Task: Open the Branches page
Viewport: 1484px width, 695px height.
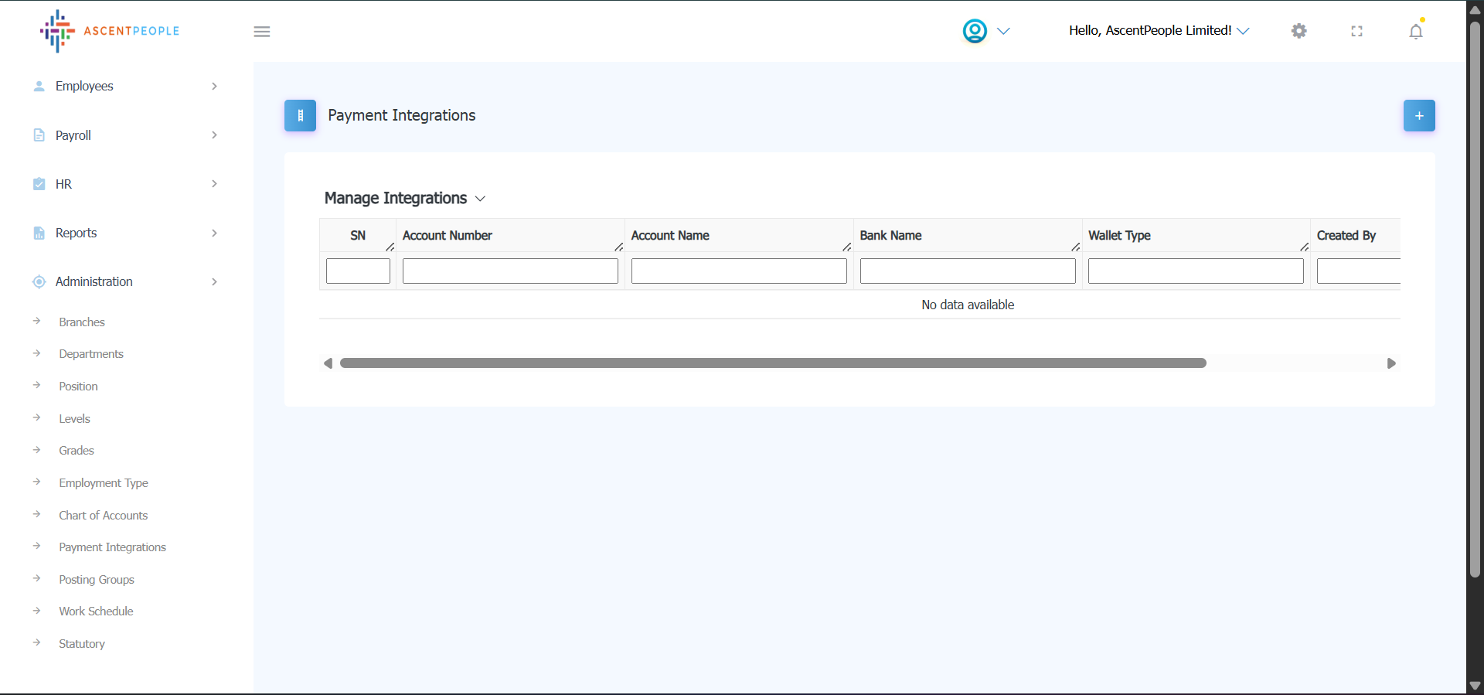Action: click(82, 322)
